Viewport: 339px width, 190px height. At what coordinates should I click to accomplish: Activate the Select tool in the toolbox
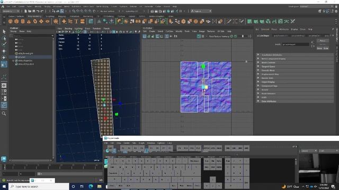[4, 32]
